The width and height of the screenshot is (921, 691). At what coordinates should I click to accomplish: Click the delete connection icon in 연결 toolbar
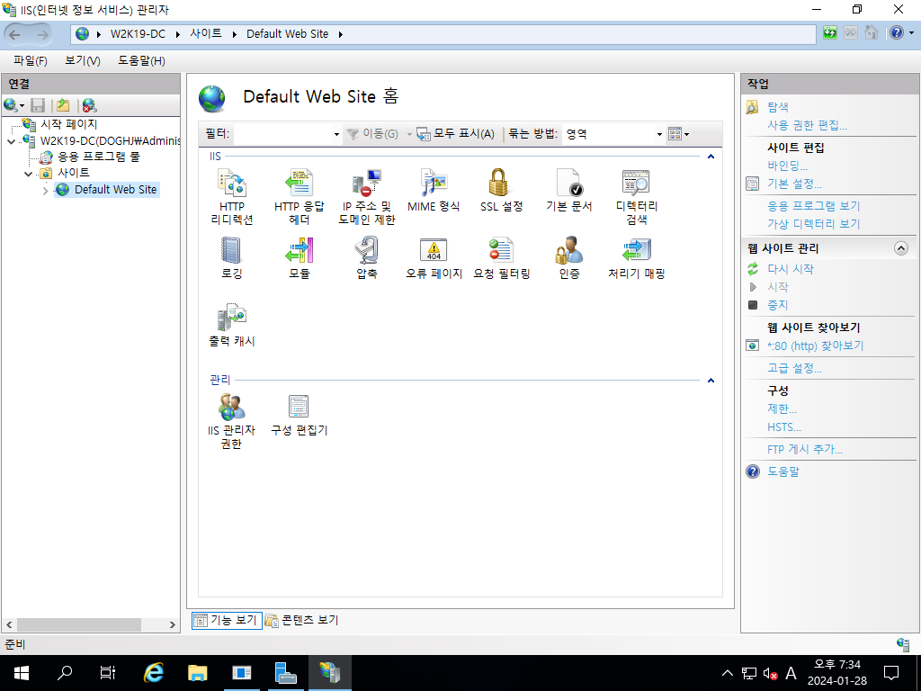pos(89,106)
